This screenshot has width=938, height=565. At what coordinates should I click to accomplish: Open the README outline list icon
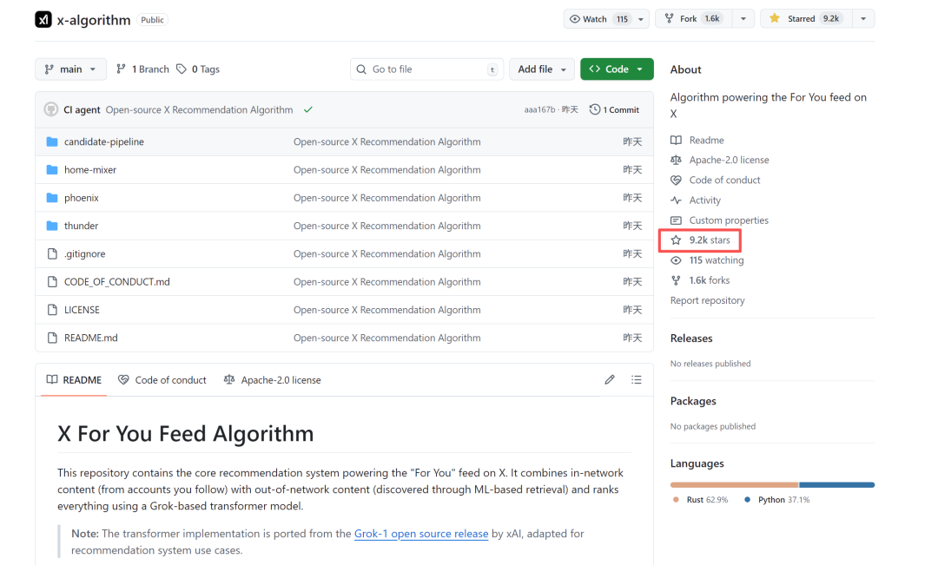637,380
